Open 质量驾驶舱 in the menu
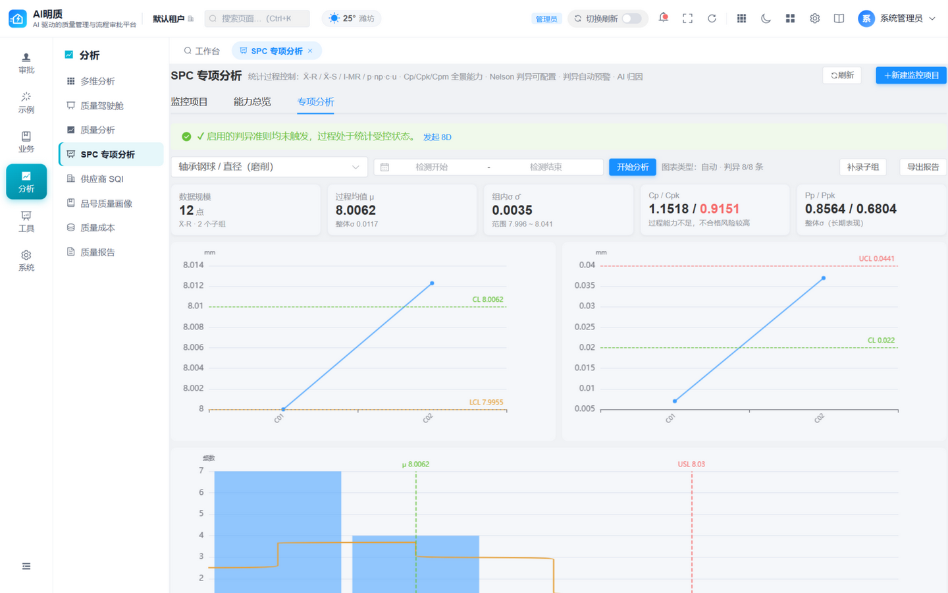 (x=111, y=105)
